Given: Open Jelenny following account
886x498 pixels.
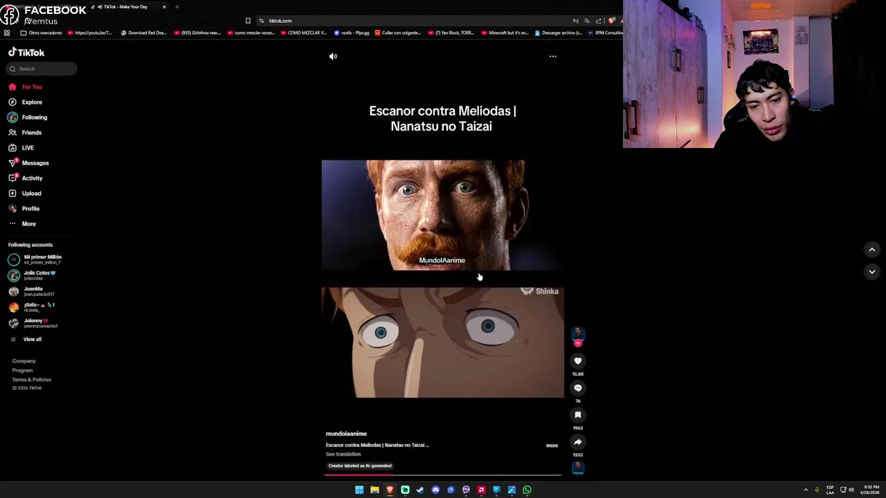Looking at the screenshot, I should (x=35, y=323).
